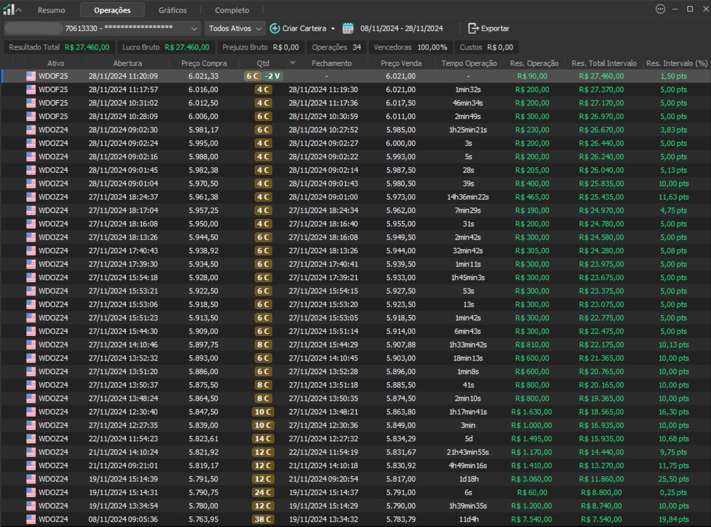Sort by the Abertura column header
Screen dimensions: 711x527
point(127,63)
